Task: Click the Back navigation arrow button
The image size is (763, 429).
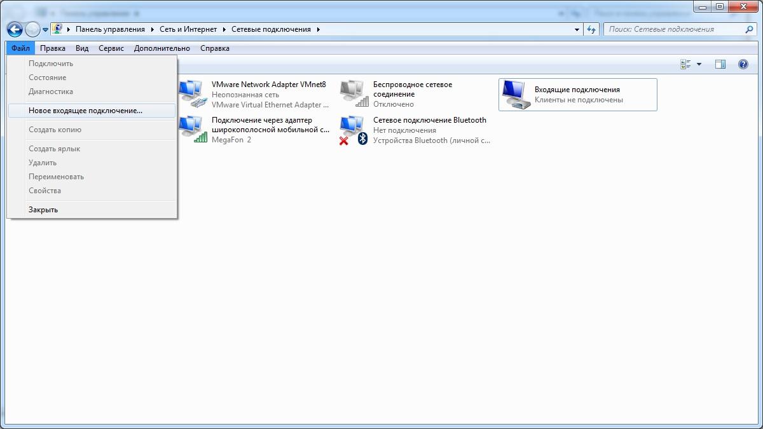Action: 15,29
